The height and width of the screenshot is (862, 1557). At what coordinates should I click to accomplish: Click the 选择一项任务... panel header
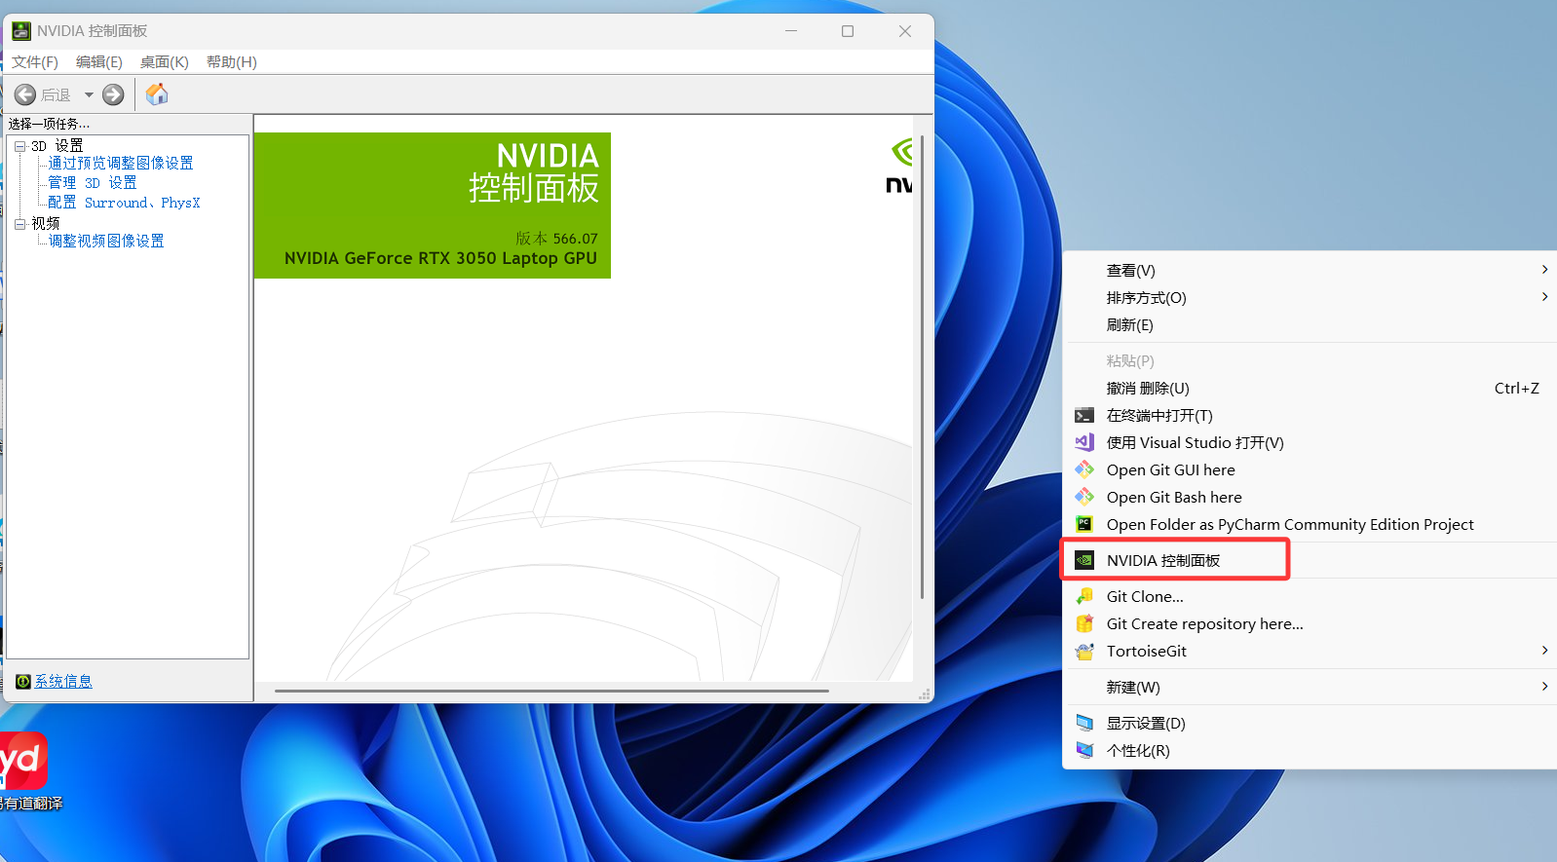pos(49,124)
